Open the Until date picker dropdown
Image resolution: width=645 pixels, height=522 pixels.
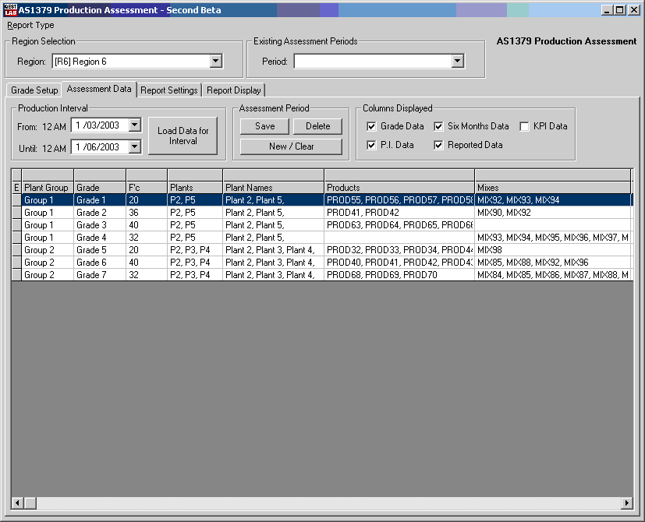coord(135,146)
